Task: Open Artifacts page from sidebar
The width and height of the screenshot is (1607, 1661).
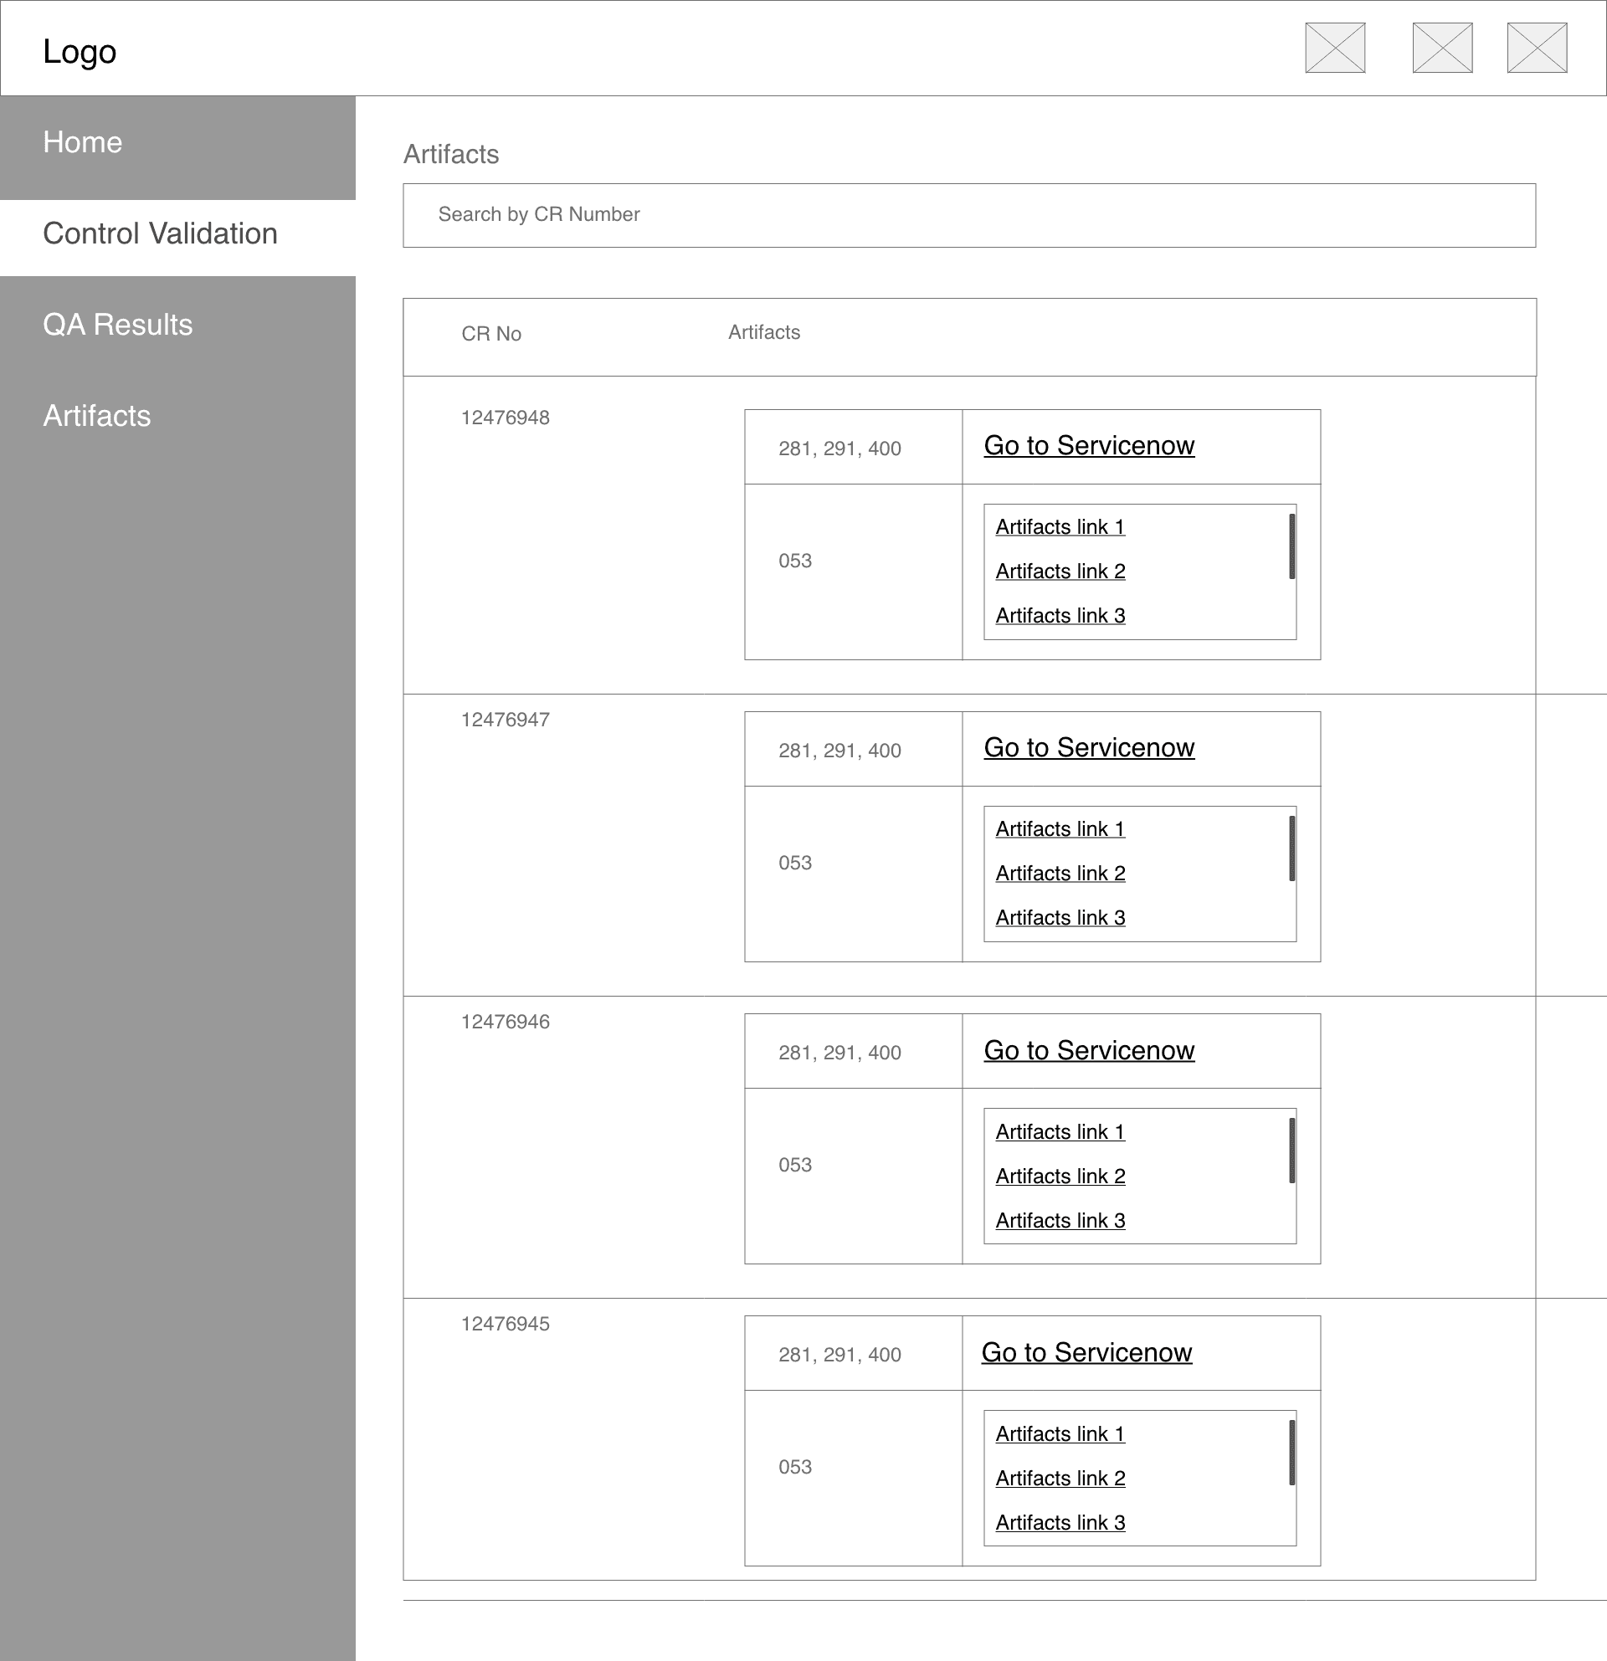Action: click(96, 416)
